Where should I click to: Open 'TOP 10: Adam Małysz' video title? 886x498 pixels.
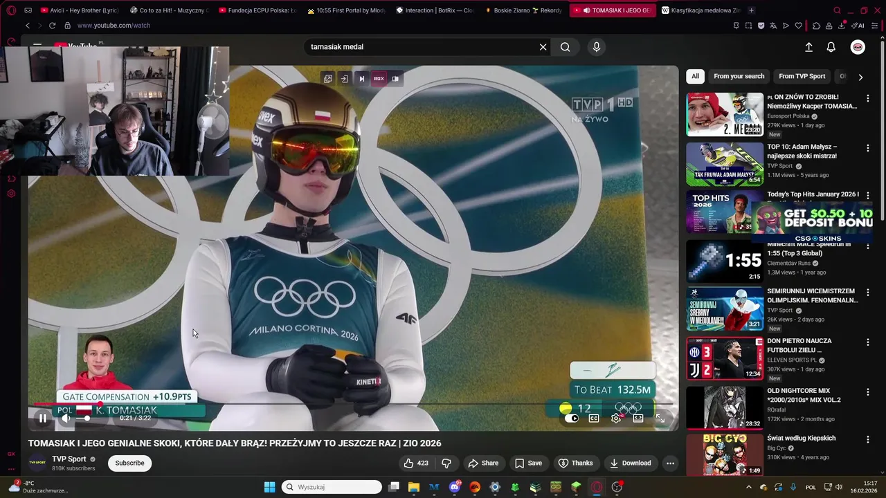coord(802,151)
